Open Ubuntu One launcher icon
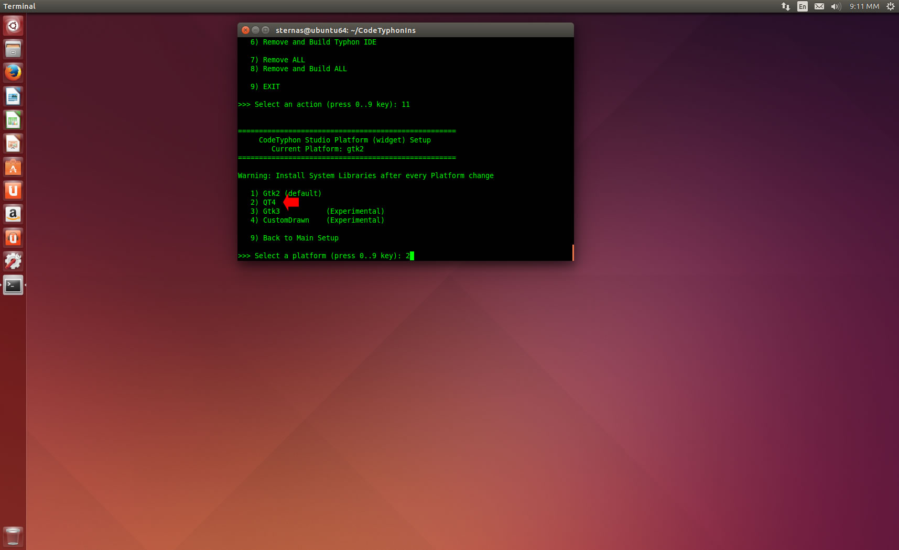899x550 pixels. [13, 191]
